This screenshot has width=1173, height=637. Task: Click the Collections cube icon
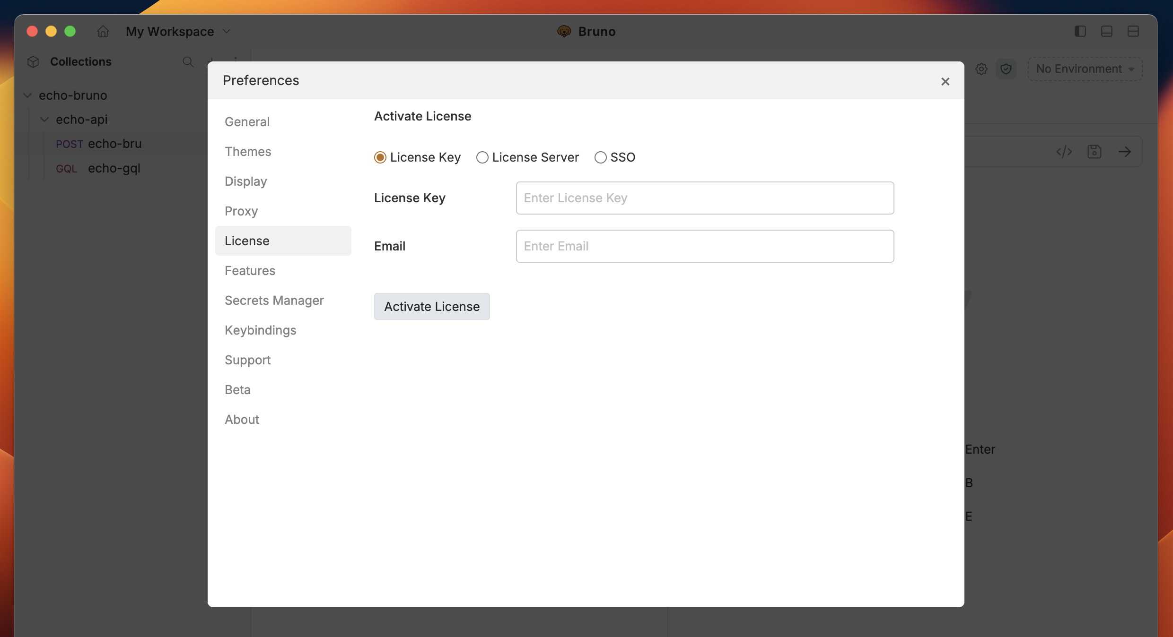(33, 62)
